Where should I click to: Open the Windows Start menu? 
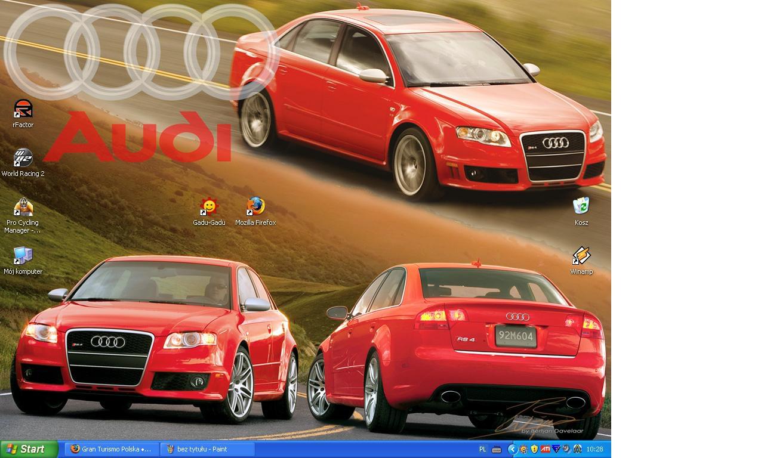point(29,449)
